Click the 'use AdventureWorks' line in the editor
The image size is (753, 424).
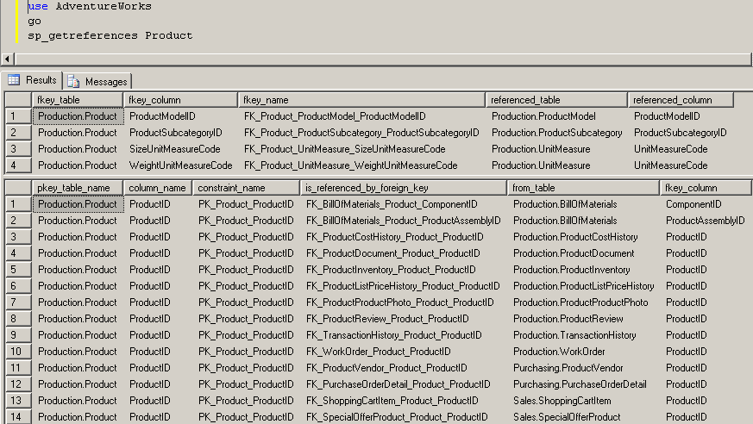tap(90, 6)
